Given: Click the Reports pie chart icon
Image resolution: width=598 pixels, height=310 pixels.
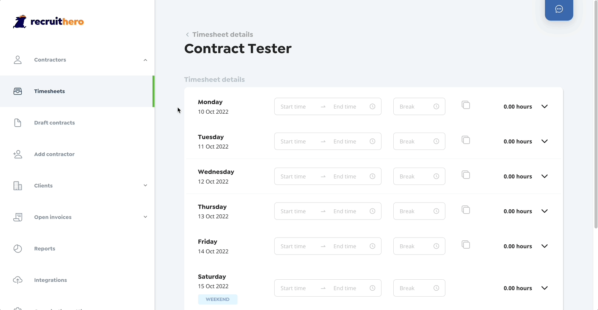Looking at the screenshot, I should coord(18,249).
